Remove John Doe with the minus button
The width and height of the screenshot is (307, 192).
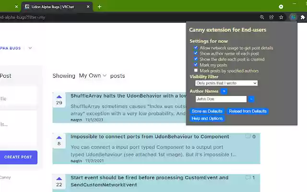(251, 99)
